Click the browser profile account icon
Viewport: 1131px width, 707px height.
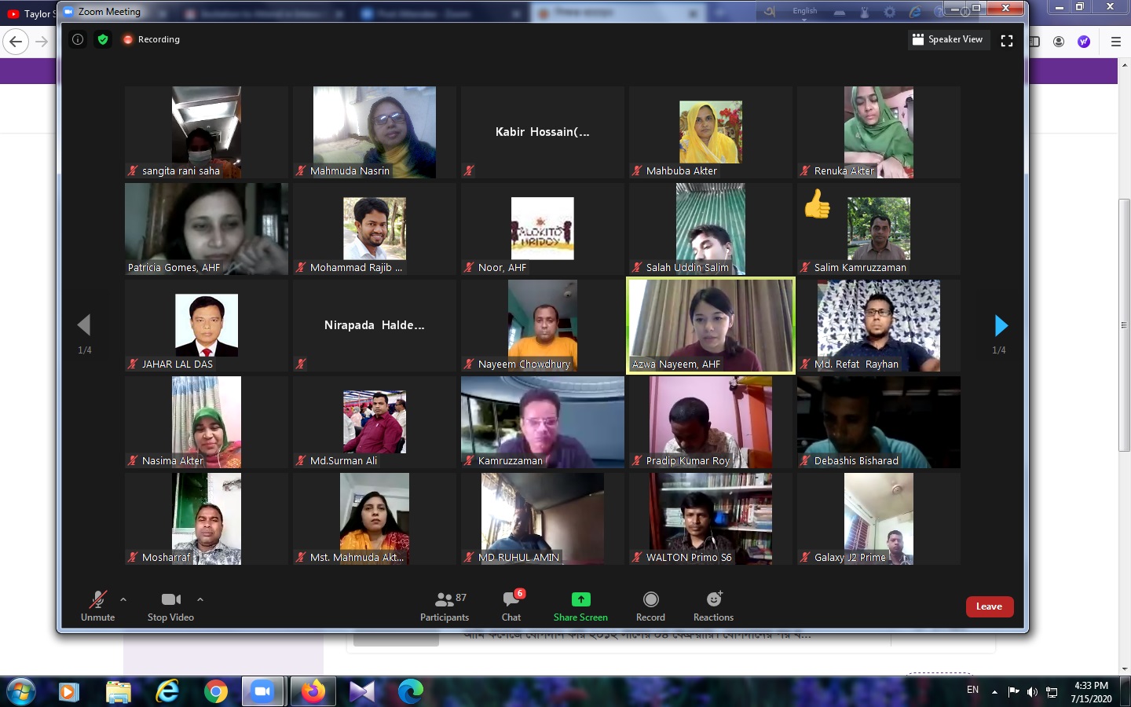click(1059, 42)
